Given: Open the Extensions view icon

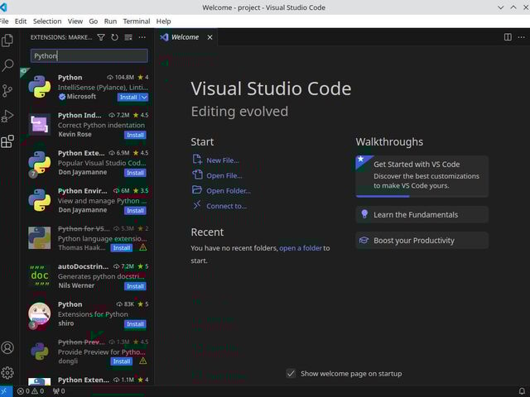Looking at the screenshot, I should coord(7,141).
